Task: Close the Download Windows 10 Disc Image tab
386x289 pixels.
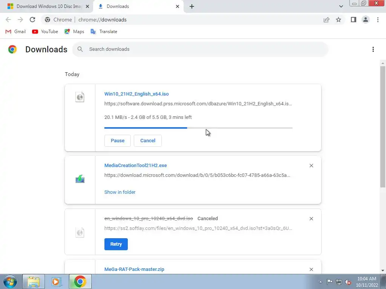Action: [x=87, y=7]
